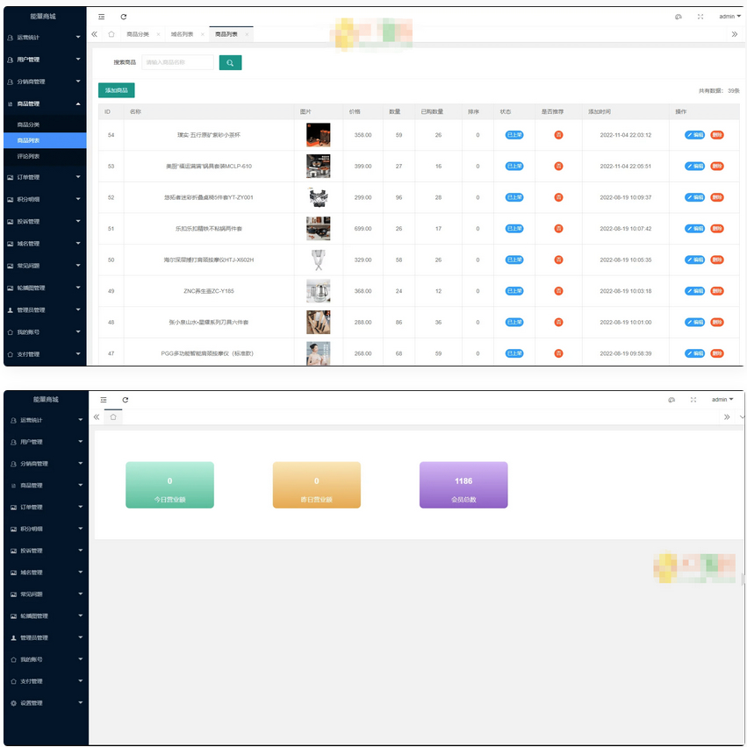The height and width of the screenshot is (747, 747).
Task: Click the purple 会员总数 1186 card
Action: point(463,486)
